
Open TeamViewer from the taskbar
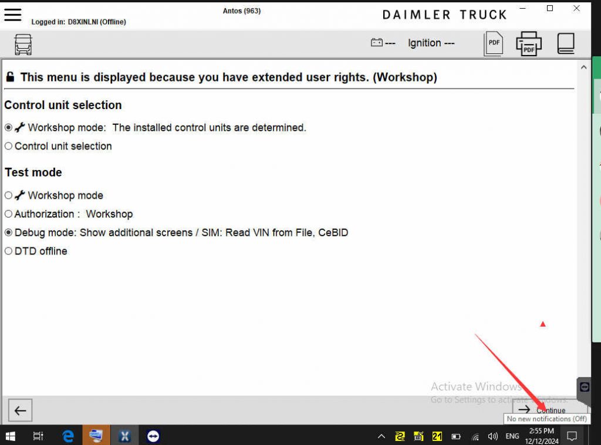[153, 436]
